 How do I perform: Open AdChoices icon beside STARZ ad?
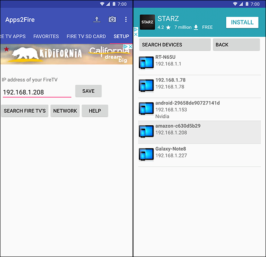point(136,30)
